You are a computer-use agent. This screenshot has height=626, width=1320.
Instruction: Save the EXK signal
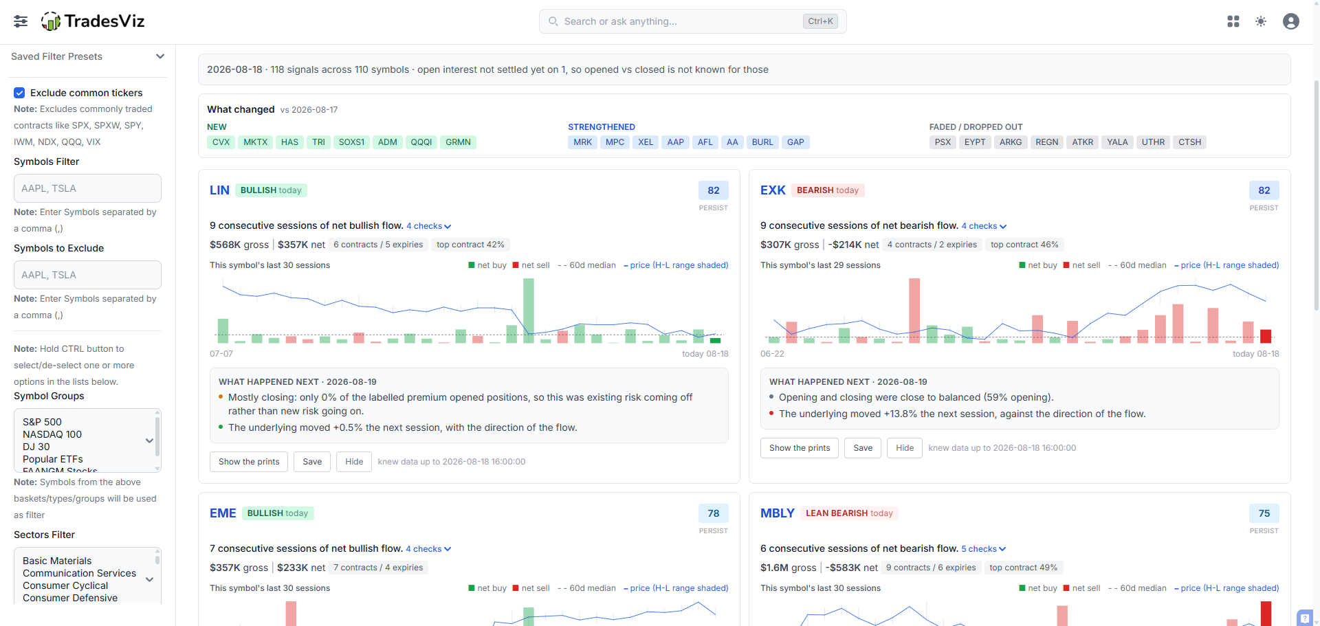863,448
